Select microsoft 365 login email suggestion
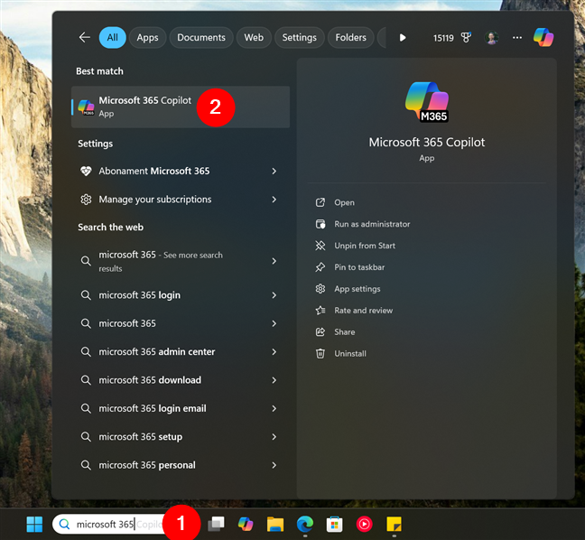 pos(181,409)
